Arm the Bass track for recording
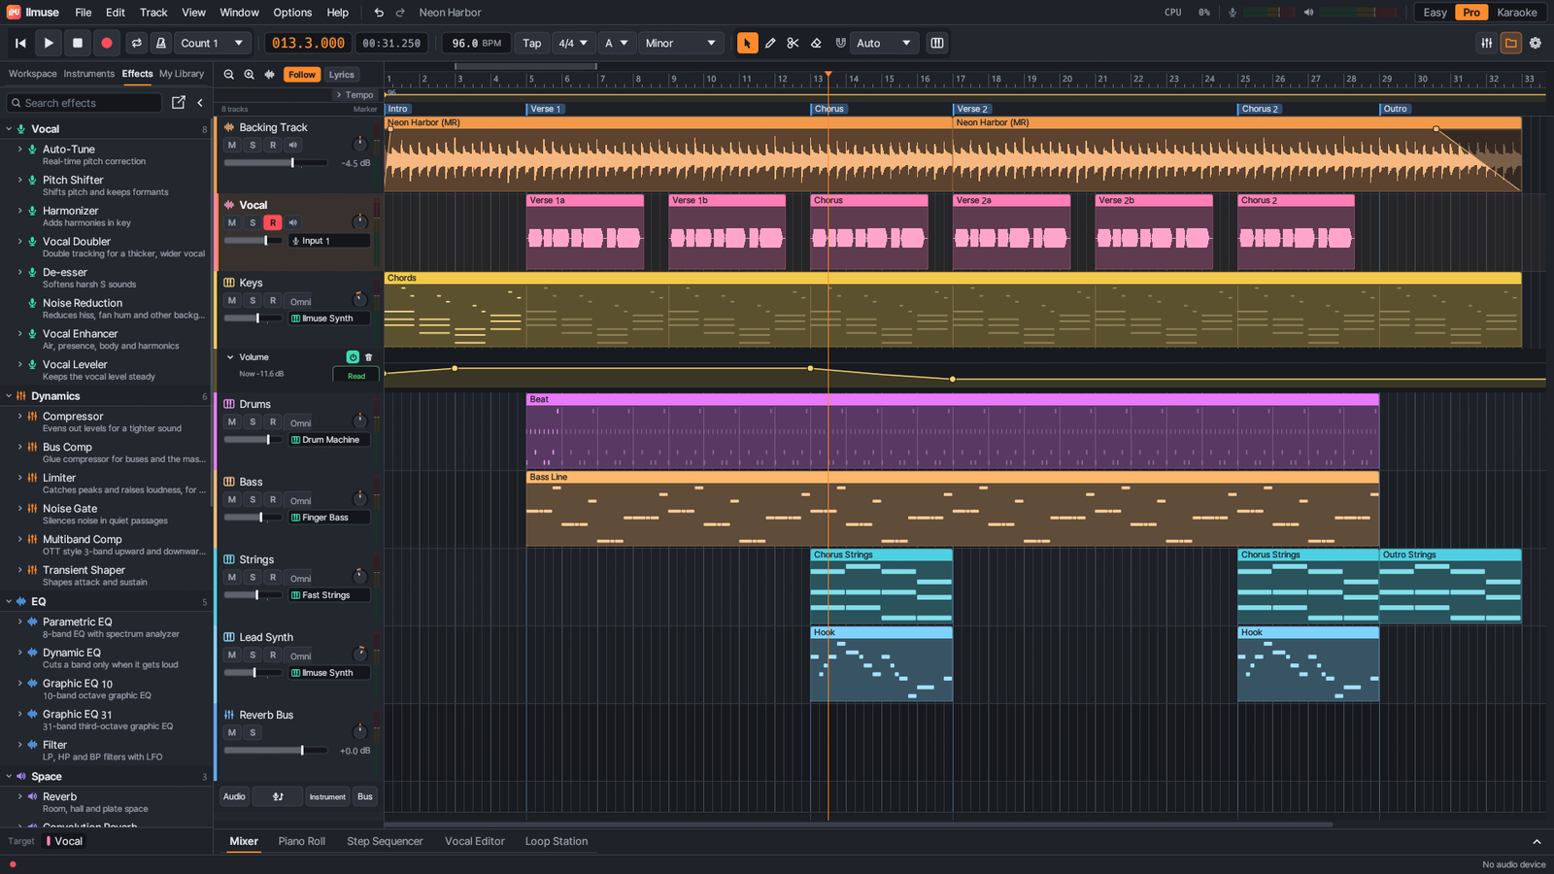 [273, 500]
